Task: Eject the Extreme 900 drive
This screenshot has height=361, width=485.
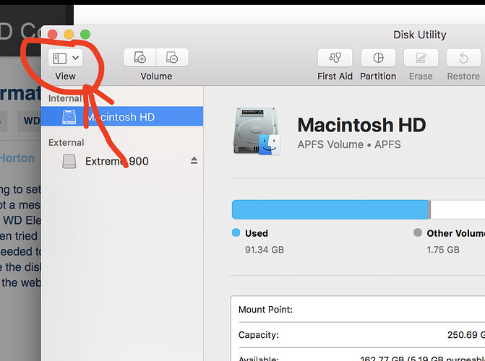Action: (194, 160)
